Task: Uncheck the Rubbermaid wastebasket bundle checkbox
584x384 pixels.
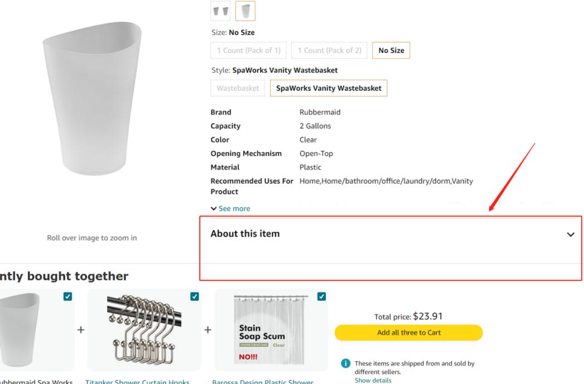Action: 67,297
